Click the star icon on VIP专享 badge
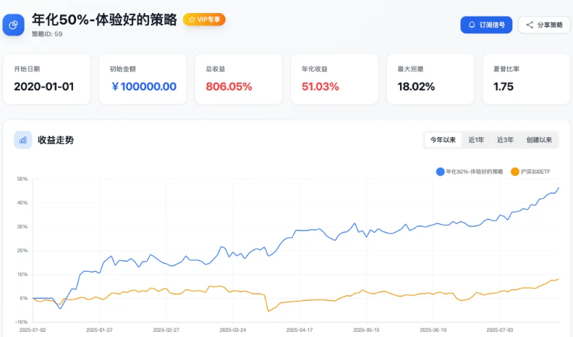 [x=192, y=20]
